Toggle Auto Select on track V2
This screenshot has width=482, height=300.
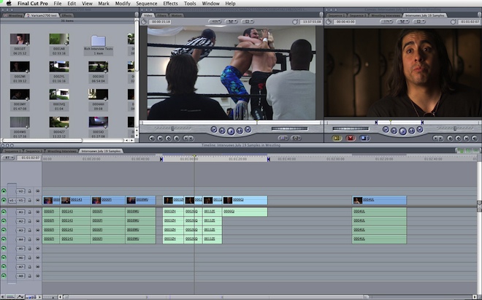(x=37, y=191)
